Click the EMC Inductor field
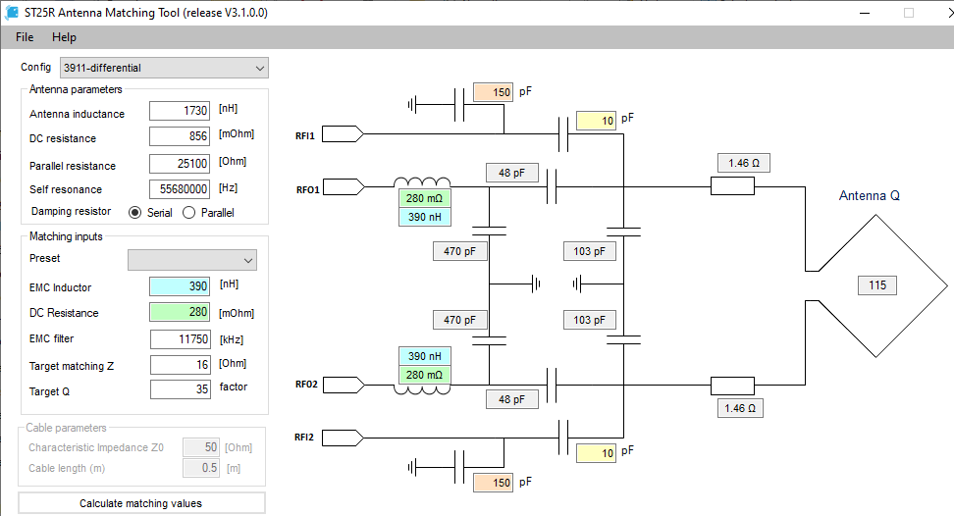Screen dimensions: 954x516 pos(180,286)
